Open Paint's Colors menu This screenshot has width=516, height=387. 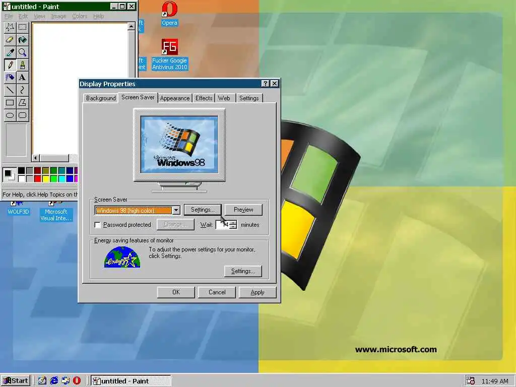(x=80, y=16)
